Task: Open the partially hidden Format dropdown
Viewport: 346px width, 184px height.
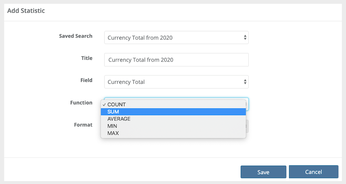Action: point(247,125)
